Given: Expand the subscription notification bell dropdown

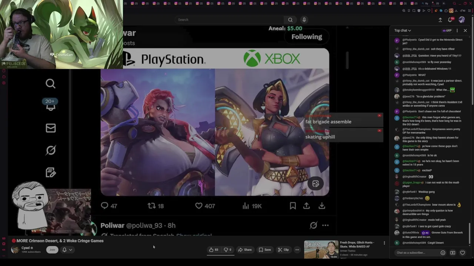Looking at the screenshot, I should pos(67,250).
